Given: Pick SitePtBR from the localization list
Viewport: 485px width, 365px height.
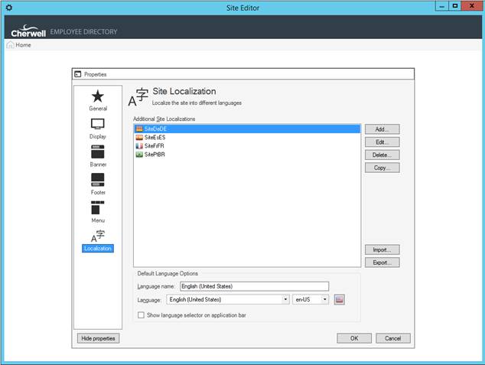Looking at the screenshot, I should [155, 154].
